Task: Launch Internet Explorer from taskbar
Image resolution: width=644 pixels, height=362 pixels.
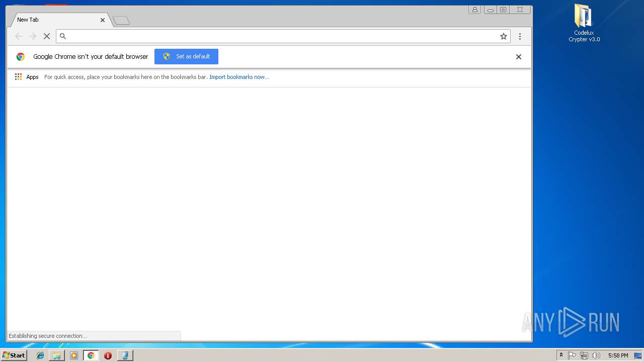Action: click(x=40, y=355)
